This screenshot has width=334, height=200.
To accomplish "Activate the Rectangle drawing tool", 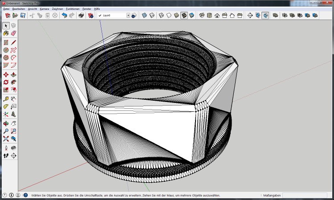I will (6, 42).
